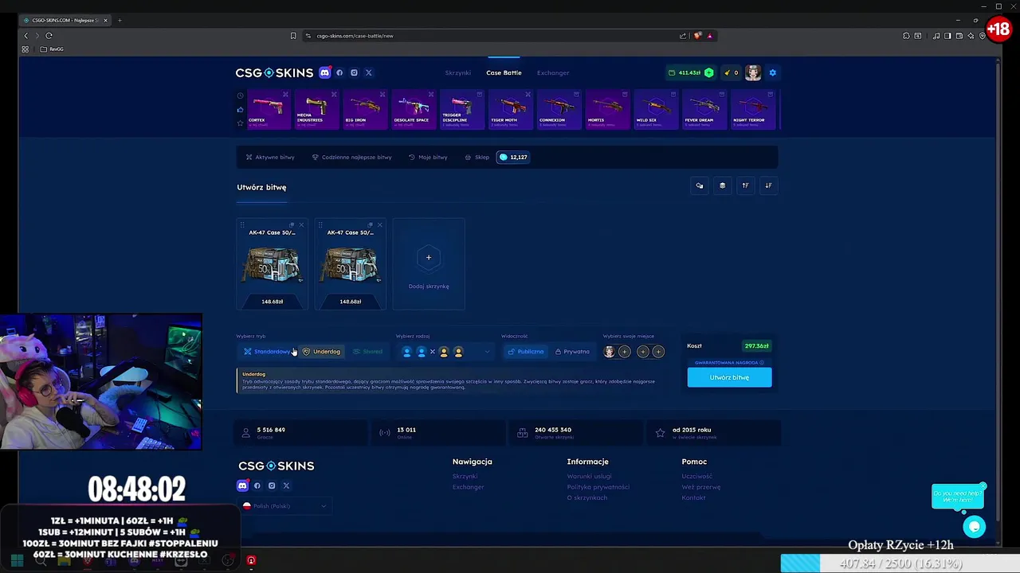Click the Utwórz bitwę button
1020x573 pixels.
pos(729,377)
